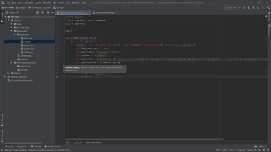Open the Edit menu

[x=14, y=3]
